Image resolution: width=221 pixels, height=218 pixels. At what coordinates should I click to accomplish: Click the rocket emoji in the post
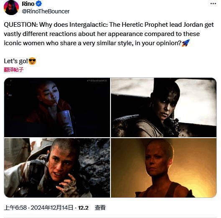186,43
